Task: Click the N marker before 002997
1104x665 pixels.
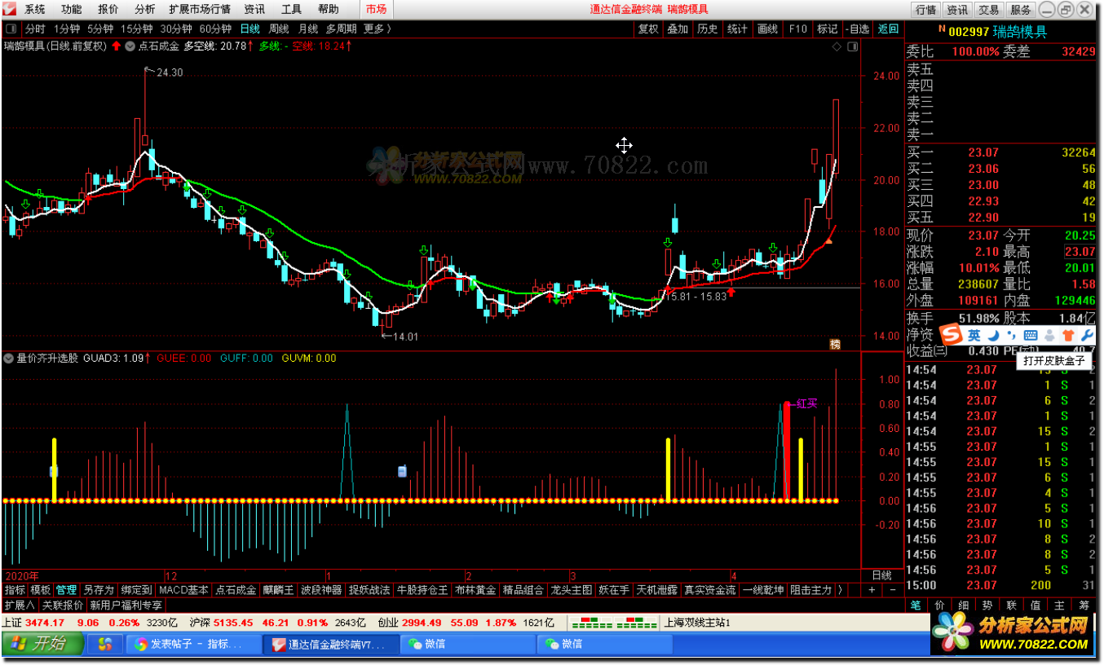Action: tap(942, 29)
